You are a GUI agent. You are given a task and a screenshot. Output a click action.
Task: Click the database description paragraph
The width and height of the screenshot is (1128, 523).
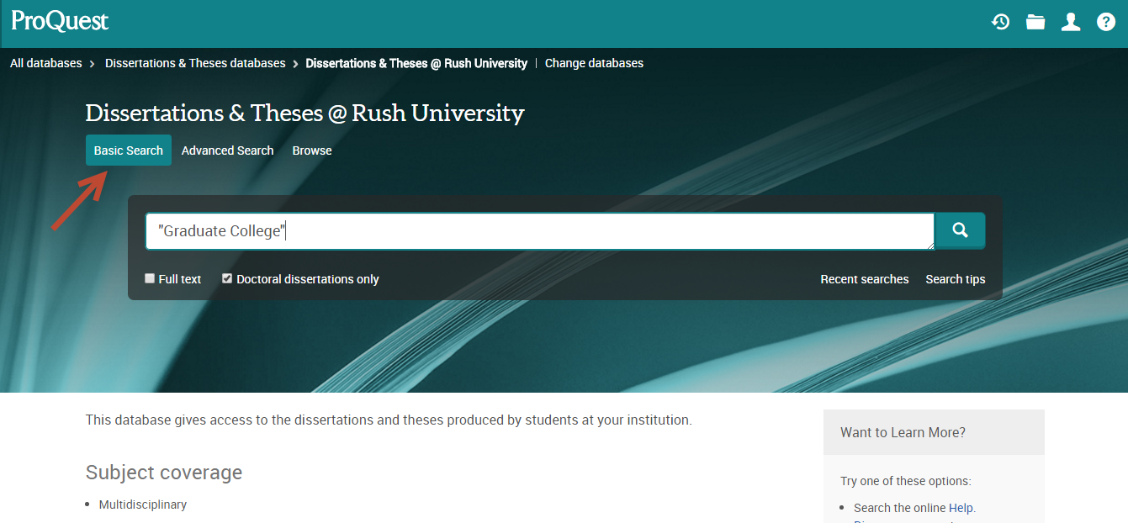[389, 420]
